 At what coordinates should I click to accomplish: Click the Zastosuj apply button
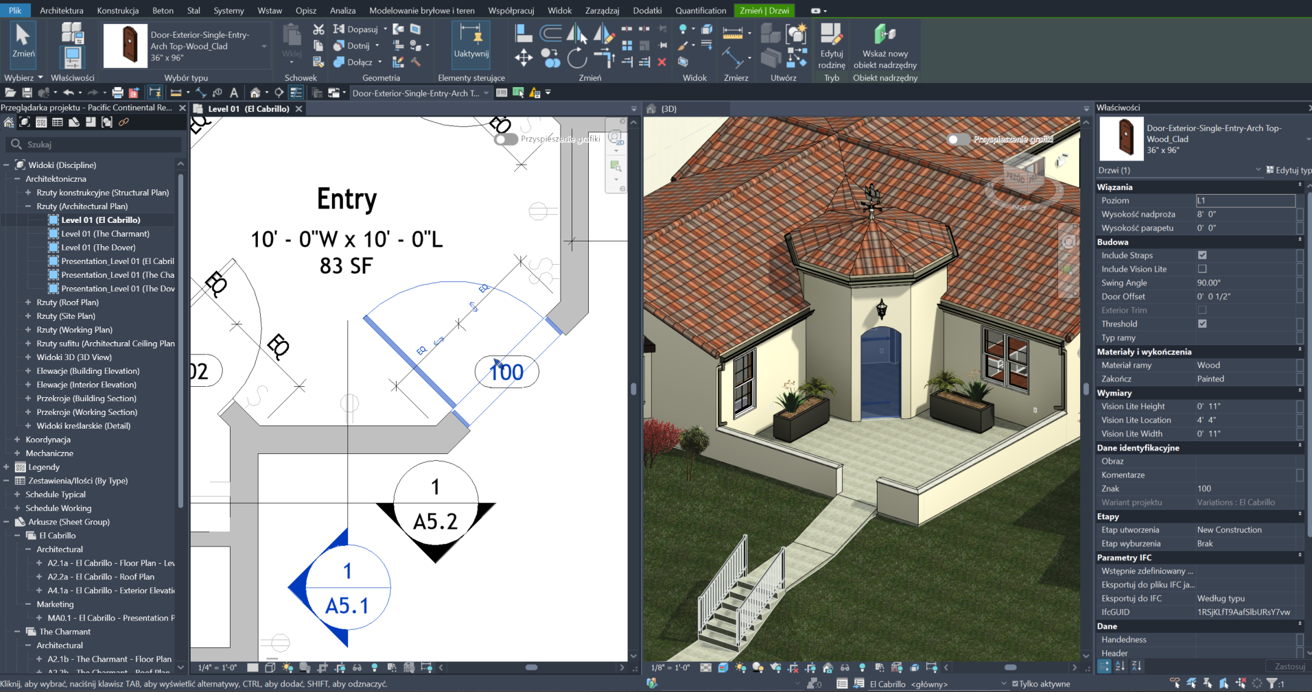pyautogui.click(x=1289, y=666)
